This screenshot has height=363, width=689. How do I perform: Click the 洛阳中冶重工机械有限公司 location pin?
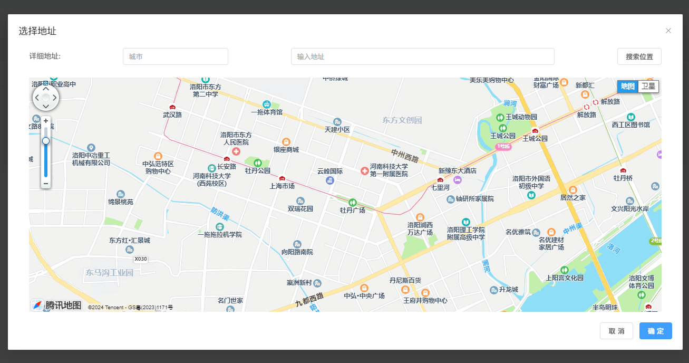[91, 147]
